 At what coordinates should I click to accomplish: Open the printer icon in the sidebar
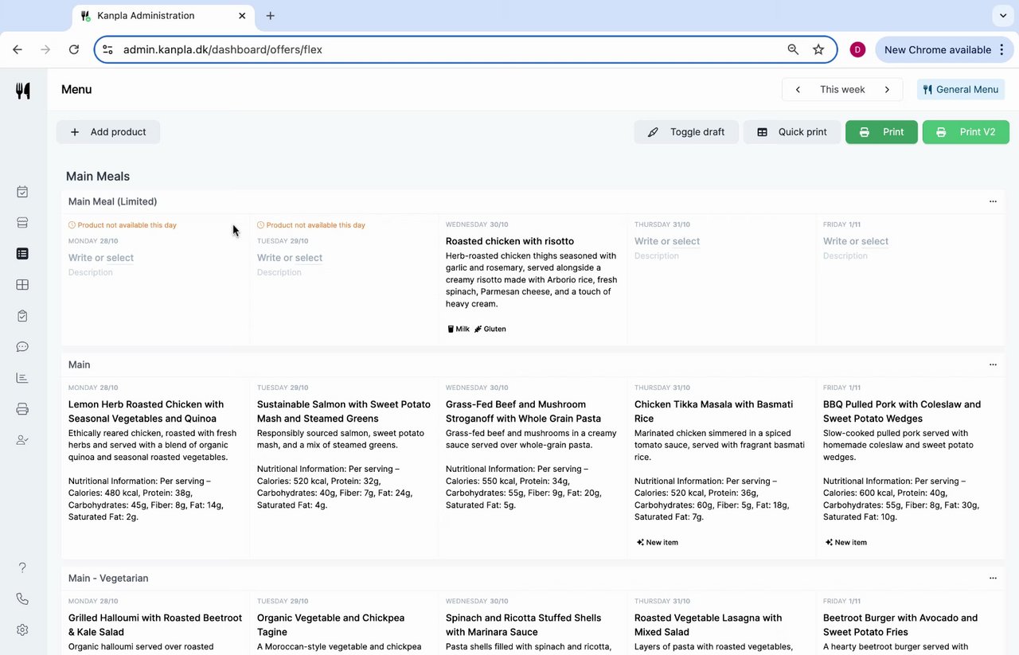[22, 409]
